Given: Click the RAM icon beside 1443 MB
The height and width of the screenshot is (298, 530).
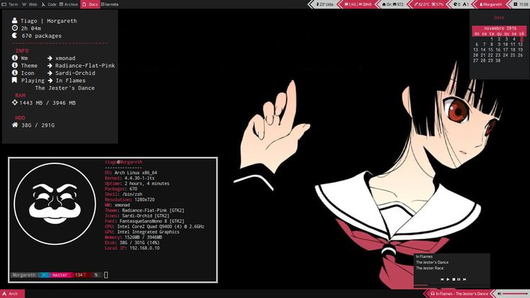Looking at the screenshot, I should (14, 102).
